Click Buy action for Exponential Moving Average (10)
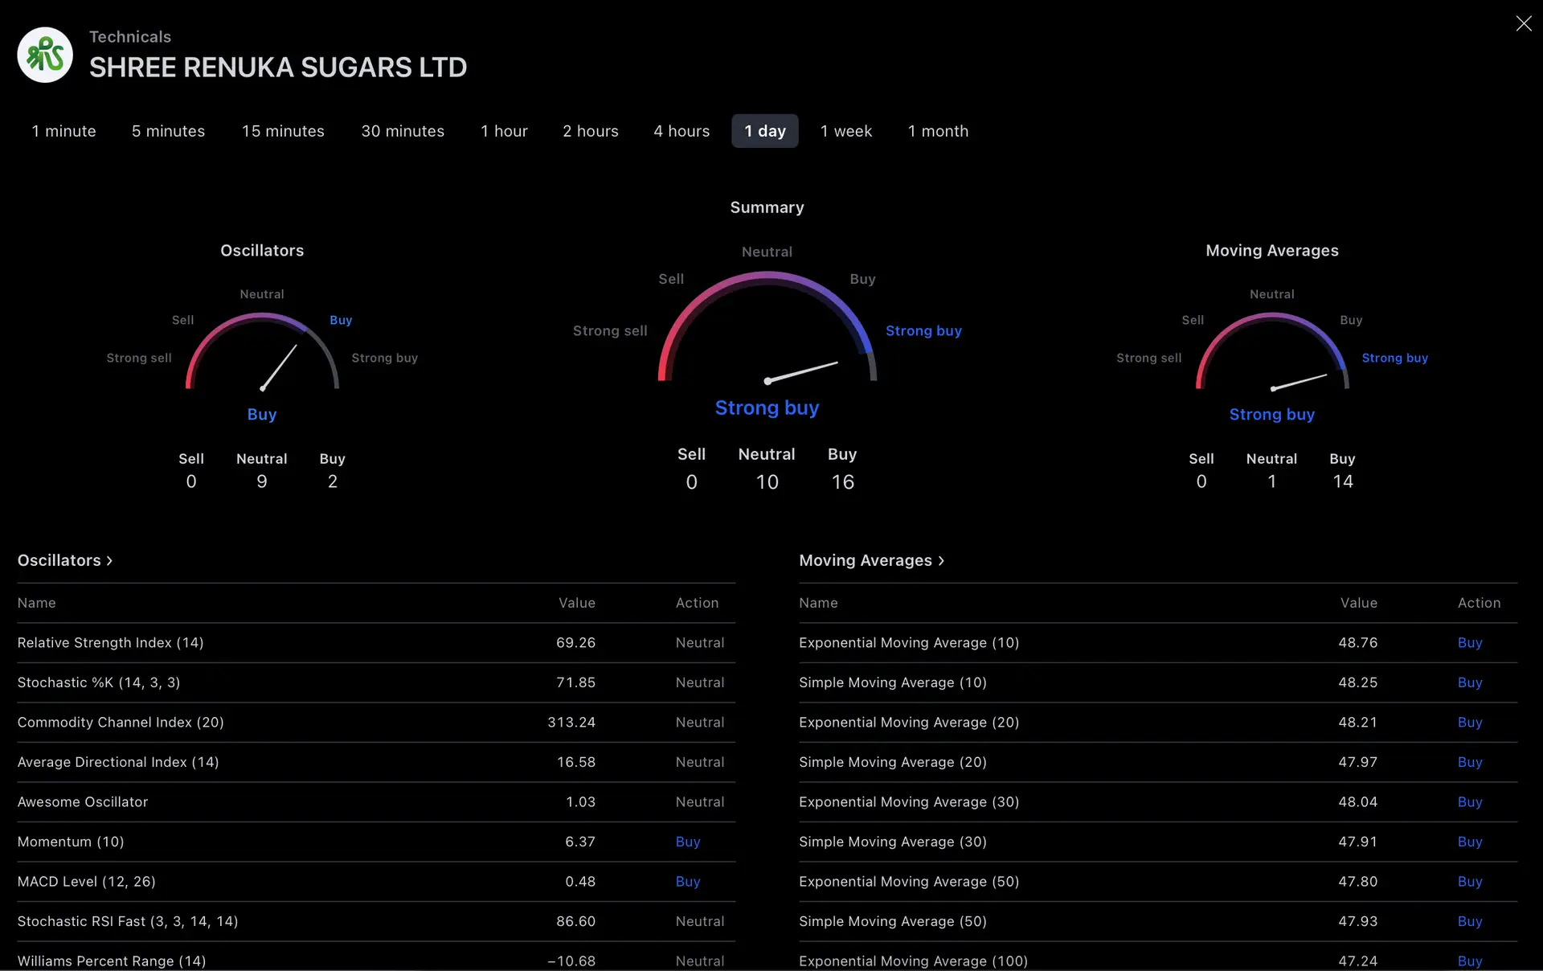This screenshot has width=1543, height=971. point(1470,643)
